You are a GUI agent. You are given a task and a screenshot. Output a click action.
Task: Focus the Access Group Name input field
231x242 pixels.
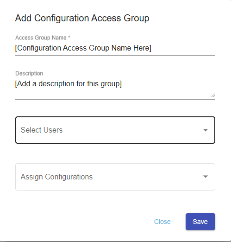(115, 48)
